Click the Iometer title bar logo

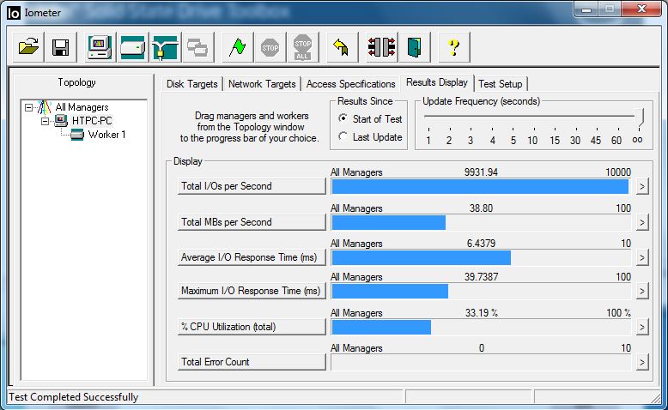(14, 13)
